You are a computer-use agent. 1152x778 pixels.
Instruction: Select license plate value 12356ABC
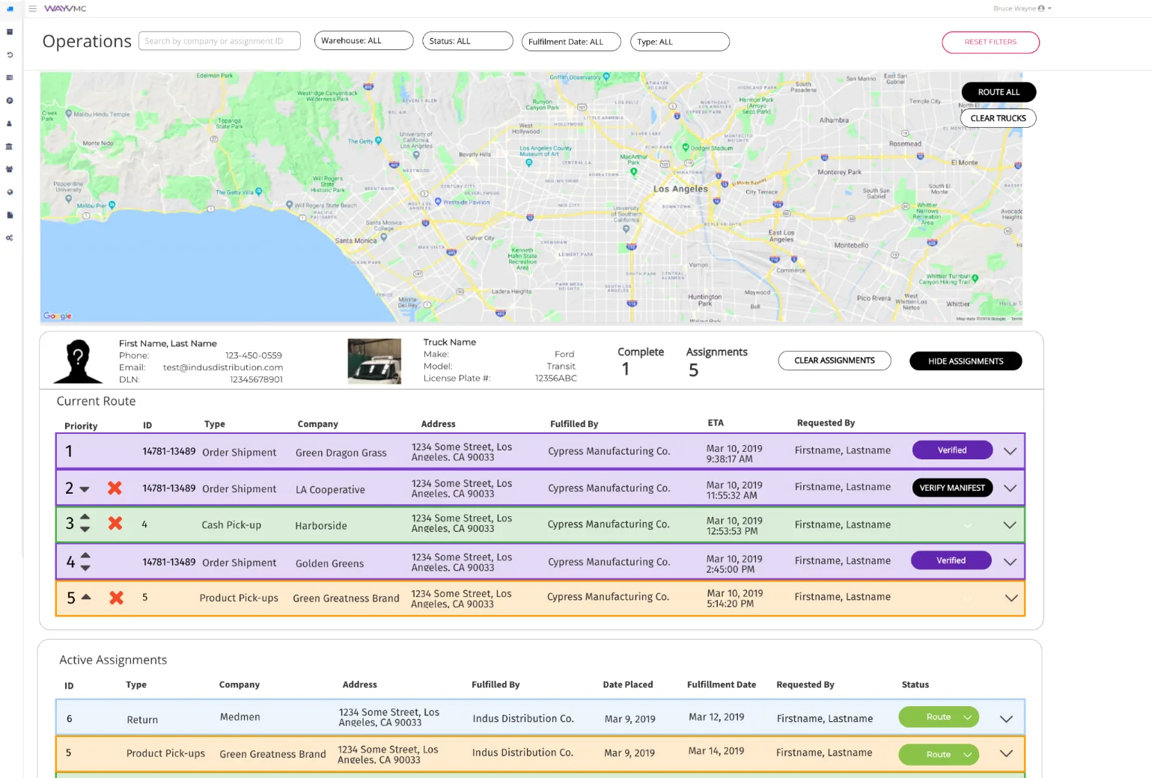click(x=556, y=379)
